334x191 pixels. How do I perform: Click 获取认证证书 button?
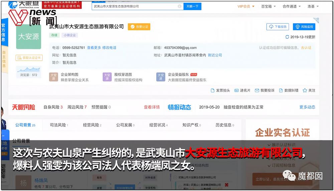[29, 58]
